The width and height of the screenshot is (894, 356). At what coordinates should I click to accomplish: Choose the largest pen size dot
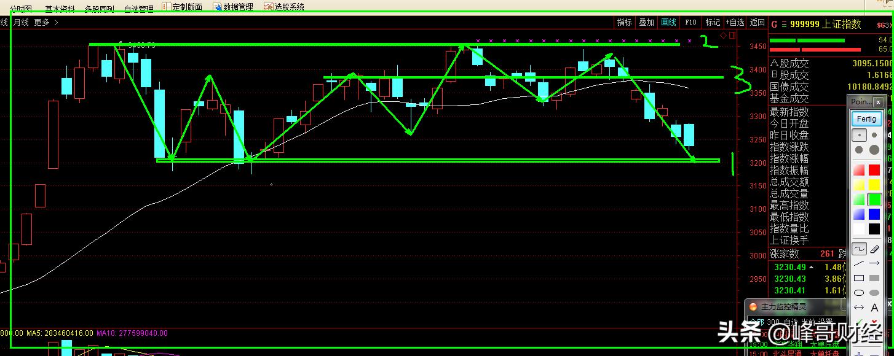(x=874, y=150)
